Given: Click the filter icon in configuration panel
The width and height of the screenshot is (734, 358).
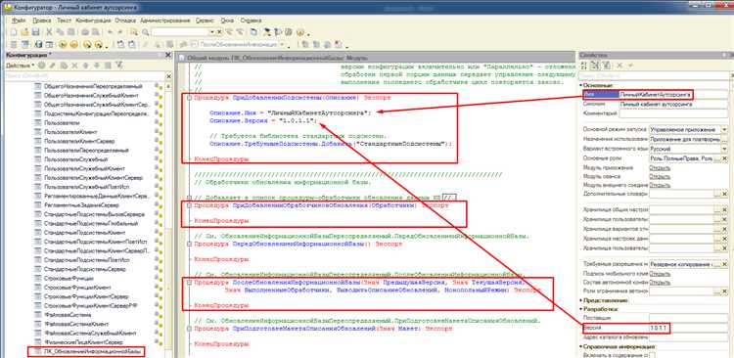Looking at the screenshot, I should click(118, 66).
